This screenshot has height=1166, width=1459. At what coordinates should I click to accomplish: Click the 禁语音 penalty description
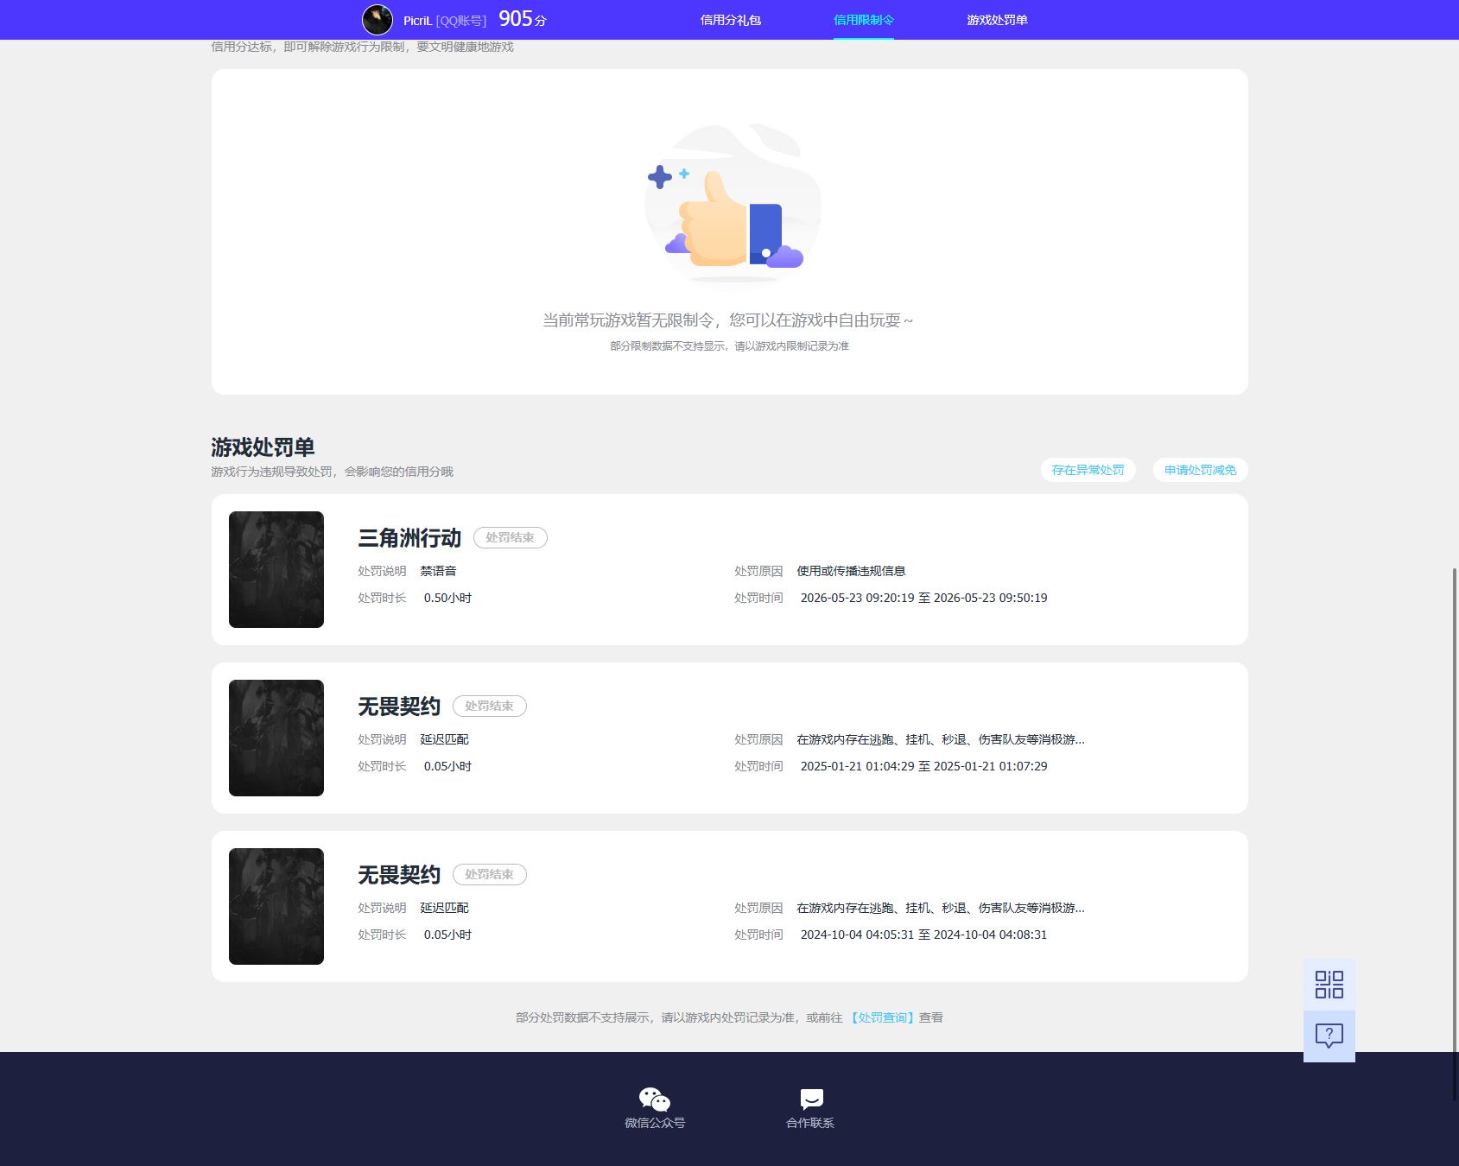pyautogui.click(x=438, y=571)
